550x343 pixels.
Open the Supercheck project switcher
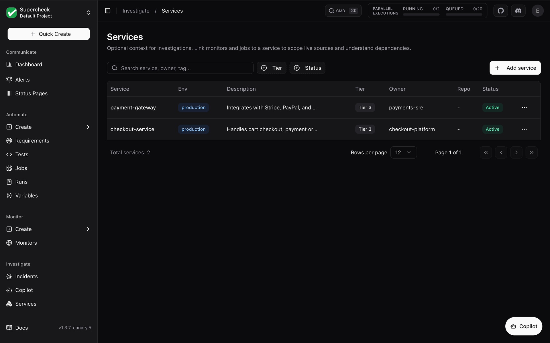point(48,13)
